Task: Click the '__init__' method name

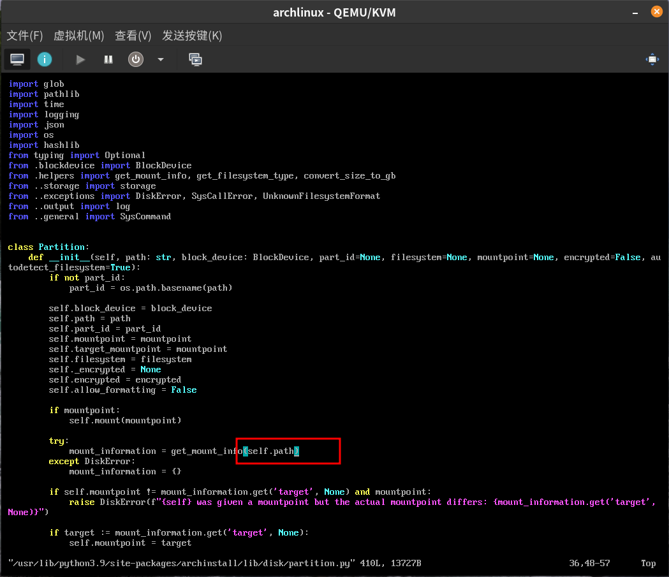Action: coord(70,258)
